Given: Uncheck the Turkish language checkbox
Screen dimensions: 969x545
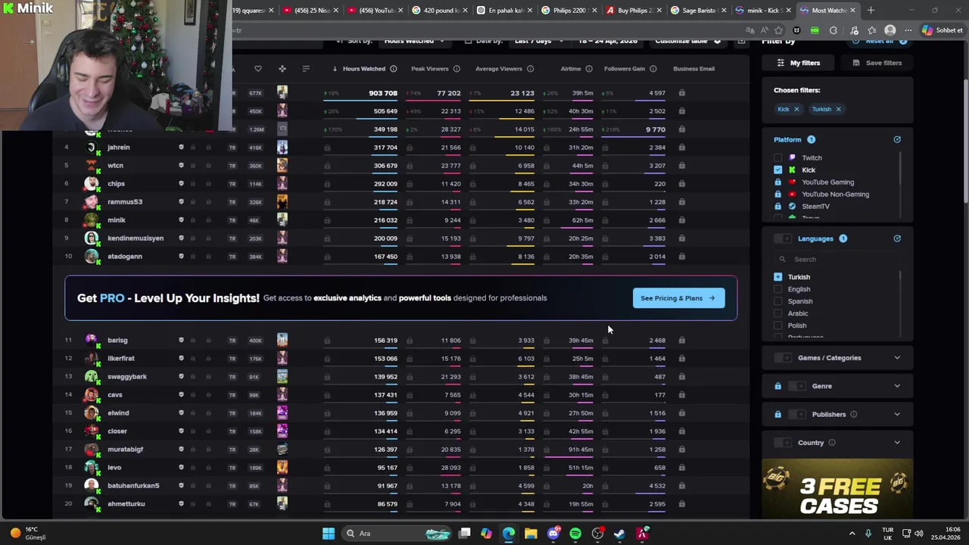Looking at the screenshot, I should [x=778, y=277].
